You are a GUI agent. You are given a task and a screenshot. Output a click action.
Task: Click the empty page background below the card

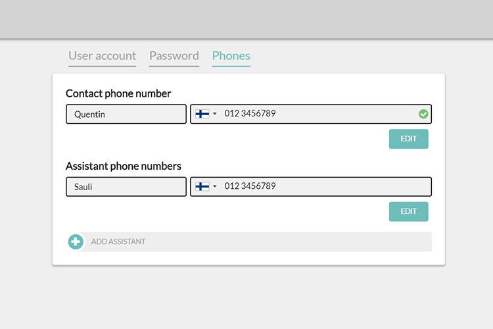pos(246,297)
